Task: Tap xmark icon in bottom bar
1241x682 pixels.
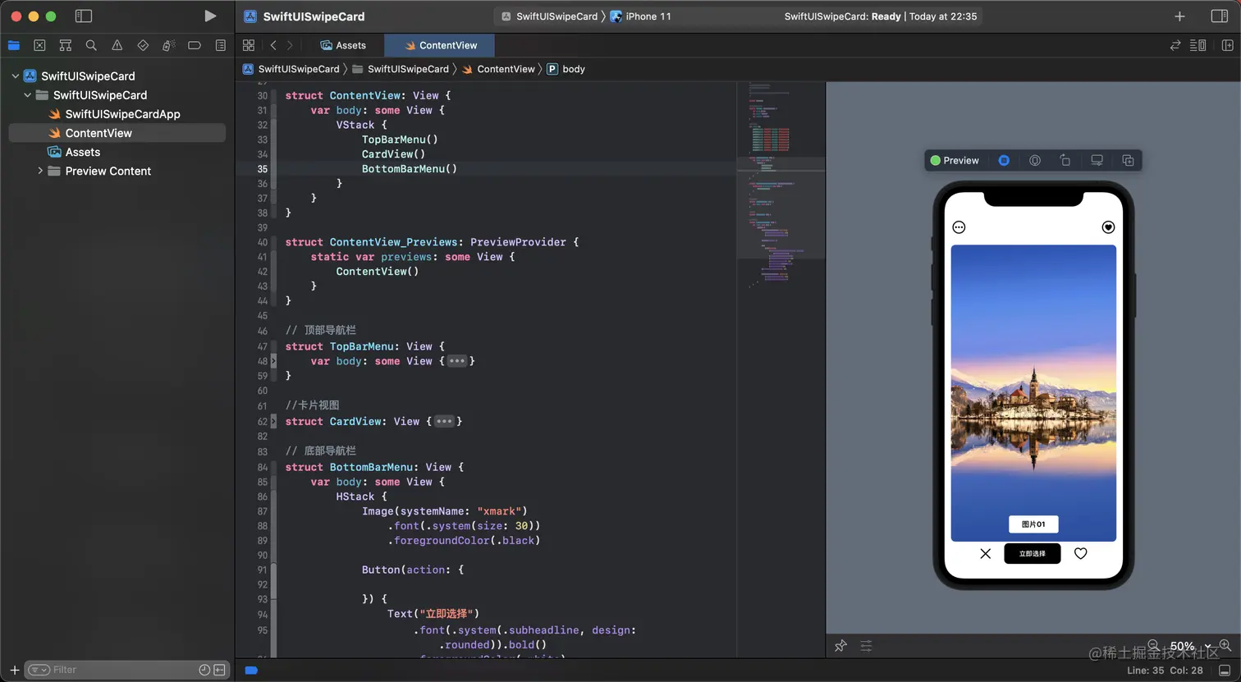Action: pos(986,554)
